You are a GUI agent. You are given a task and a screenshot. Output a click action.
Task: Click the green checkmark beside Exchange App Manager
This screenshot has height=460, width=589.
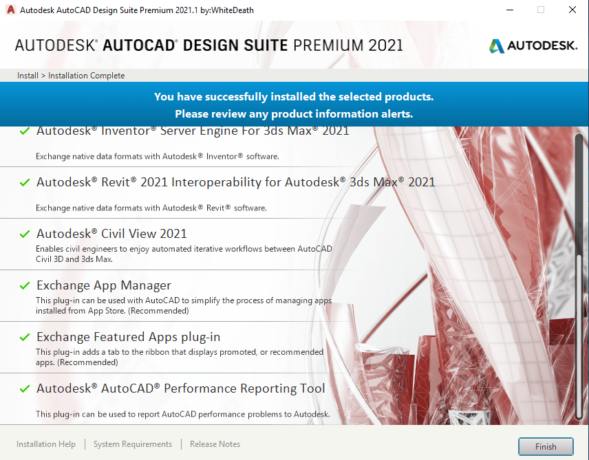click(x=25, y=285)
